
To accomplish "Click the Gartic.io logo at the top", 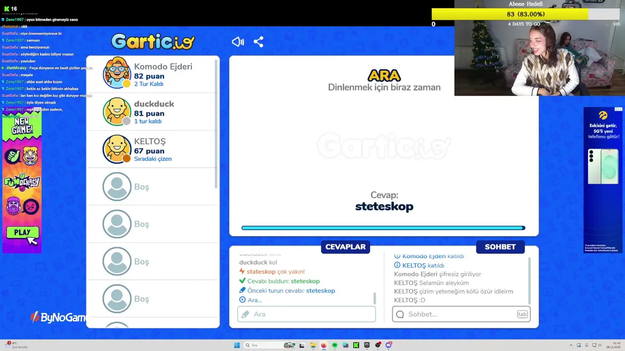I will click(153, 42).
